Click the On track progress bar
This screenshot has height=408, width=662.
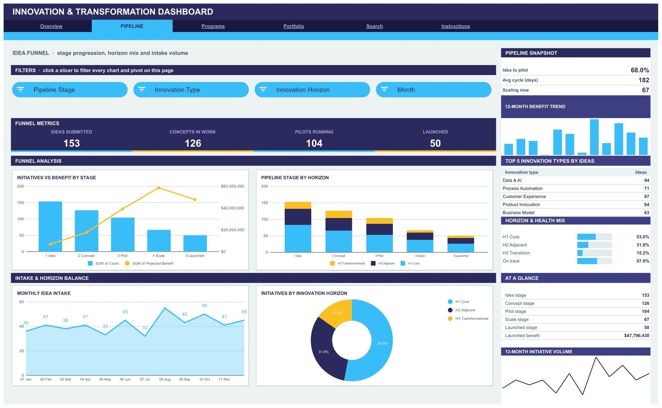[x=594, y=261]
